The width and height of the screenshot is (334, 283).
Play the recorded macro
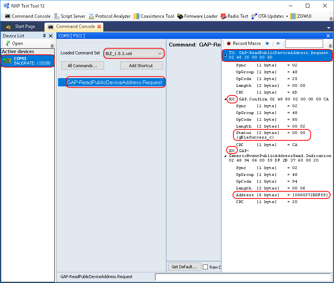(x=278, y=43)
